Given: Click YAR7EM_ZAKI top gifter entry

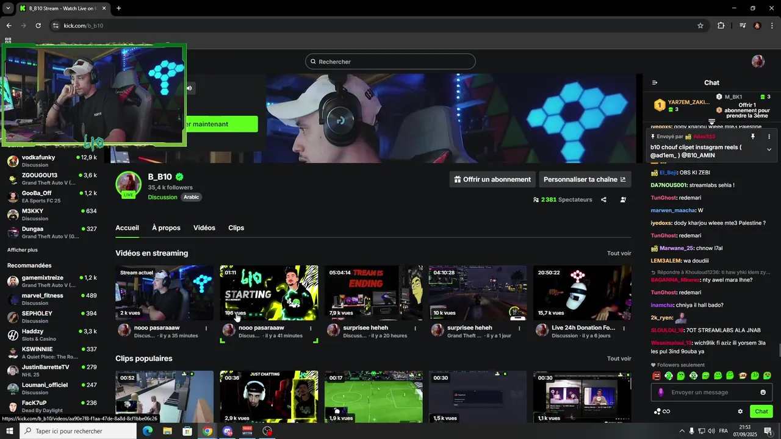Looking at the screenshot, I should [682, 105].
